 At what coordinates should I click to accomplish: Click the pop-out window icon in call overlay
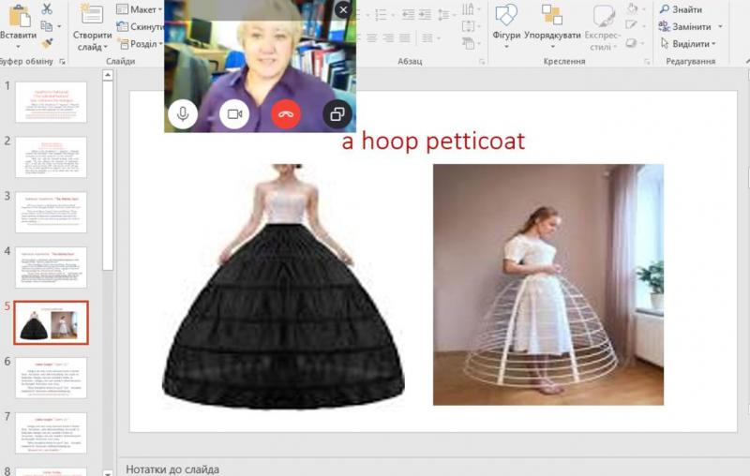tap(337, 114)
